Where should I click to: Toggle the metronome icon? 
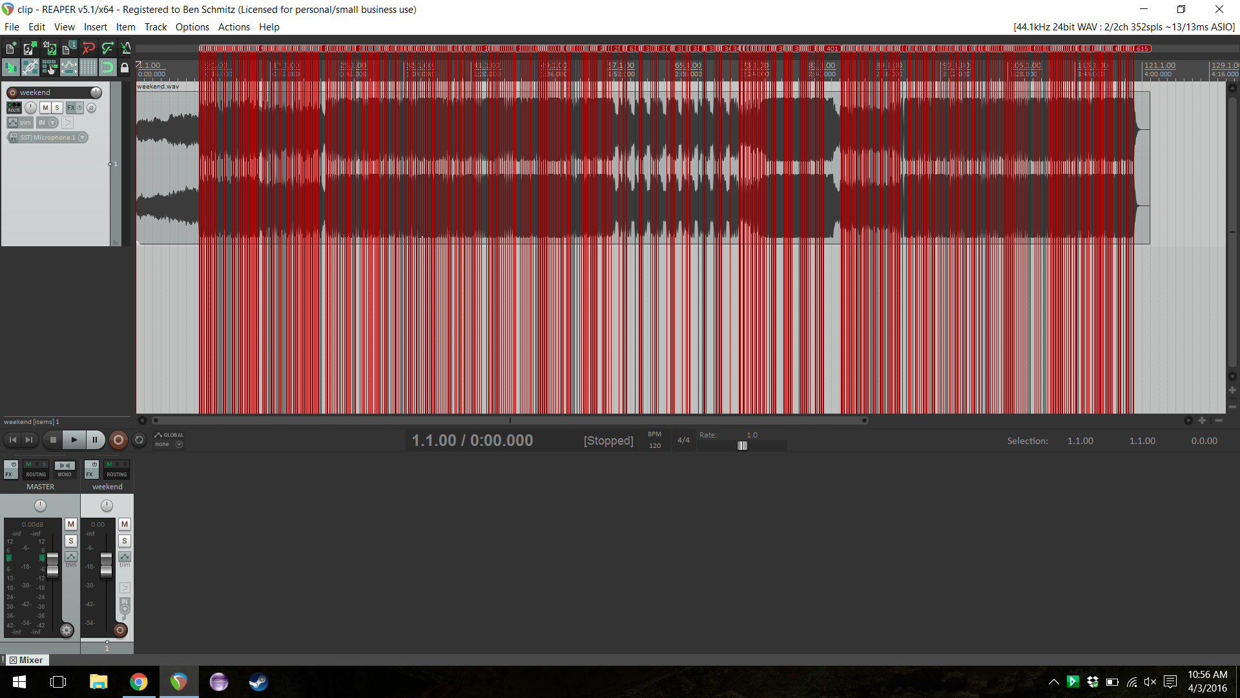click(126, 48)
